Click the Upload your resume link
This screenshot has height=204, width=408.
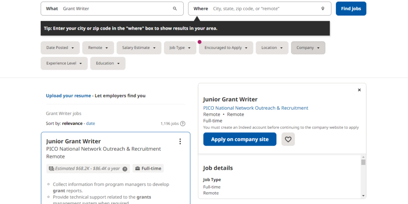point(68,95)
